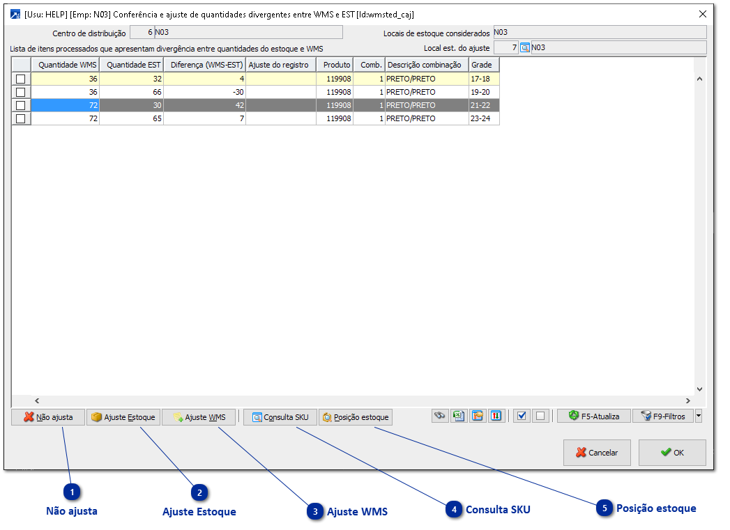This screenshot has height=530, width=730.
Task: Tick the checkbox for grade 17-18 row
Action: pyautogui.click(x=20, y=79)
